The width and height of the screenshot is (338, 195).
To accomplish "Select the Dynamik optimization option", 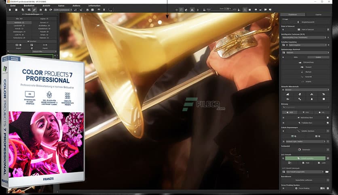I will 306,77.
